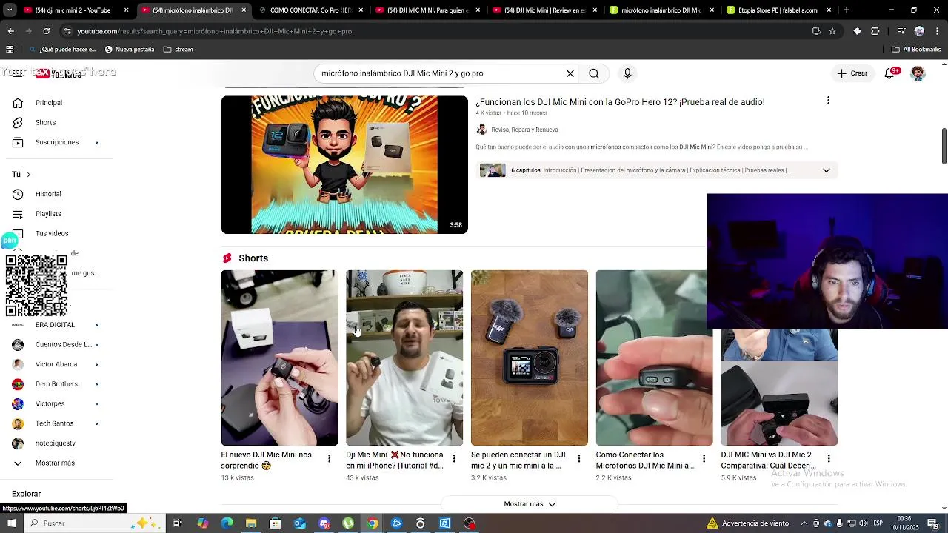
Task: Open Microsoft Edge from the taskbar
Action: click(x=227, y=523)
